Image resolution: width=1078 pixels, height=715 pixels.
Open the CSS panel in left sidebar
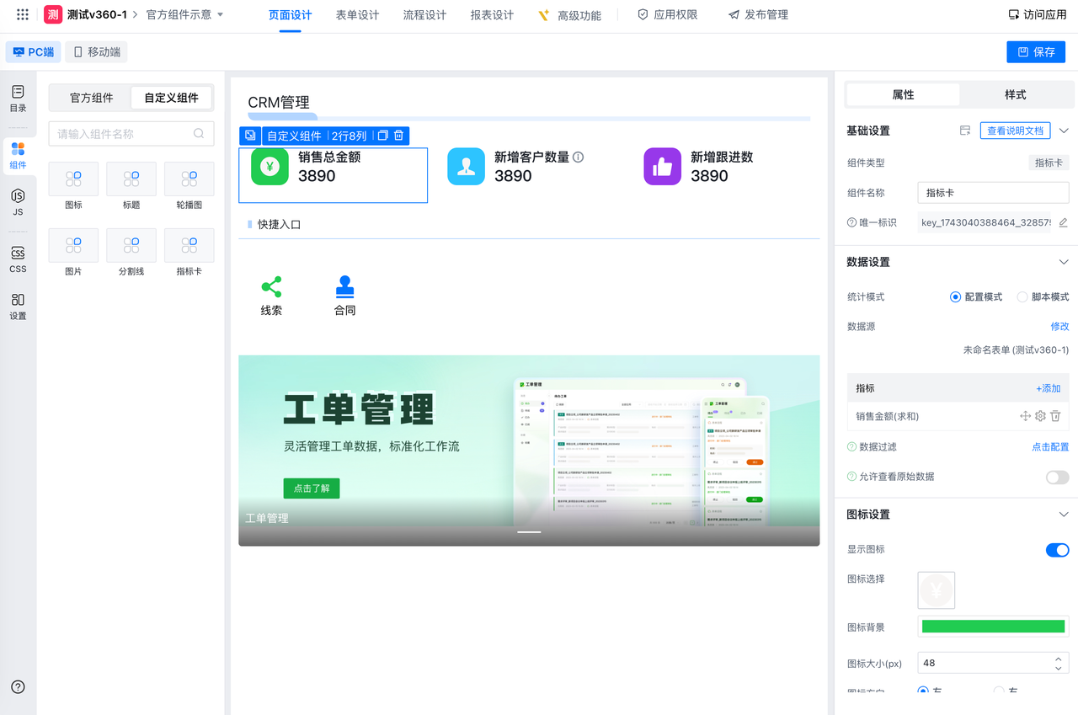point(18,259)
